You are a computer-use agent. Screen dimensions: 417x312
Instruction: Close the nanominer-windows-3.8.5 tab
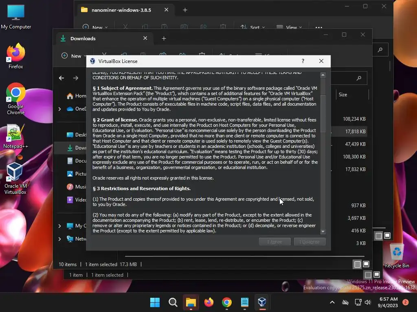point(167,10)
